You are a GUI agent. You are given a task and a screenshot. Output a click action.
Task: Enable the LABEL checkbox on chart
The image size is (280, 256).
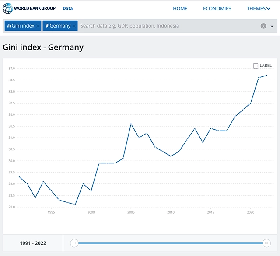pos(255,66)
